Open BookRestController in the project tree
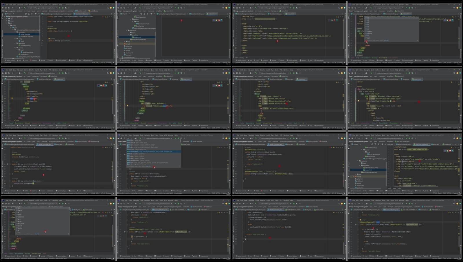The height and width of the screenshot is (262, 463). (26, 37)
